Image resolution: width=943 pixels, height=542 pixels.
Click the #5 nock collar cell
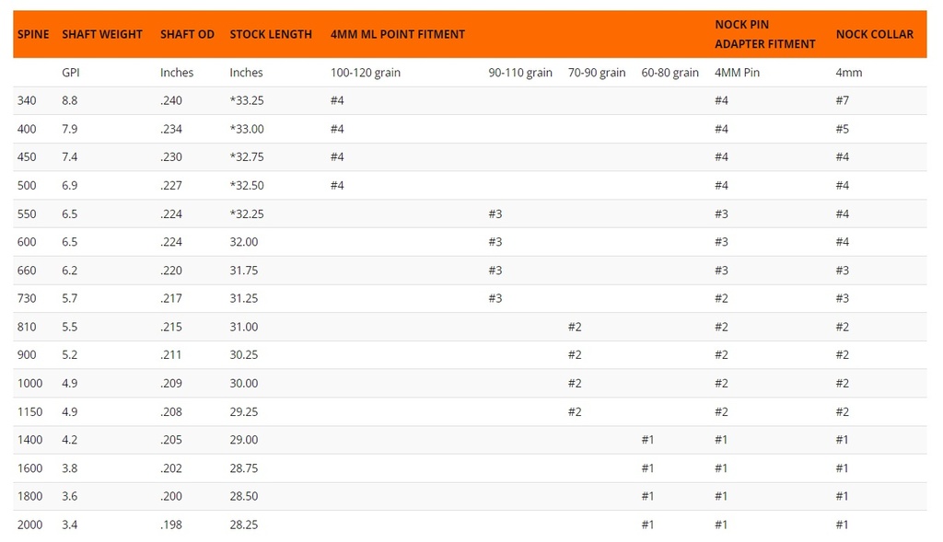[x=843, y=129]
